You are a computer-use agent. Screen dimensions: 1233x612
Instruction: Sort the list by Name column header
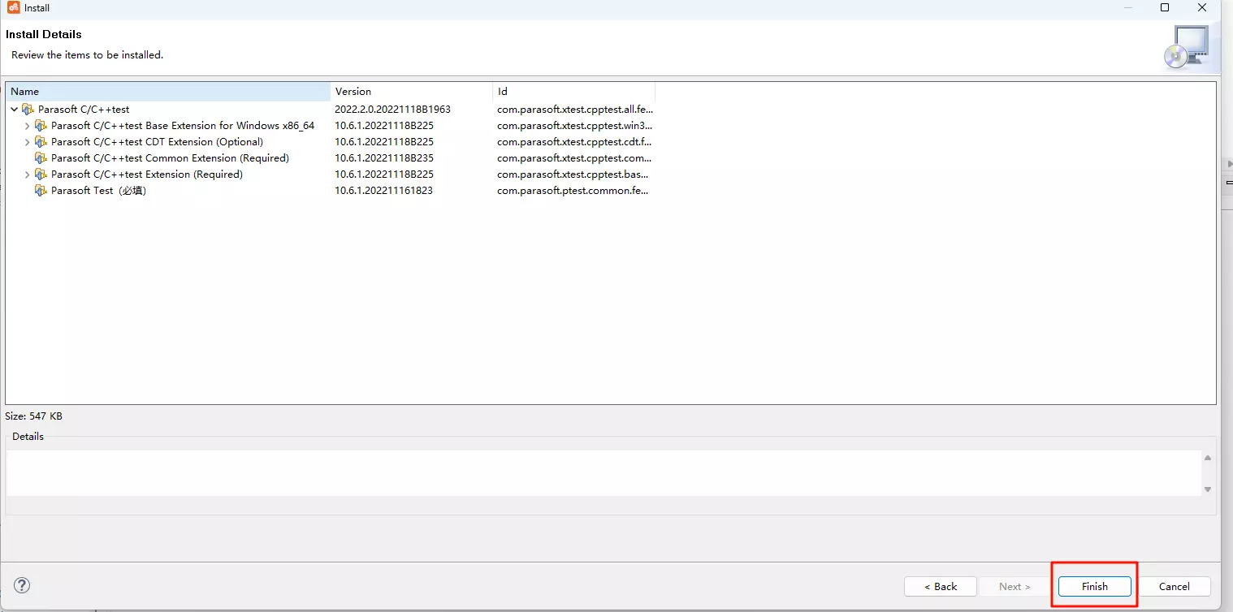[167, 92]
